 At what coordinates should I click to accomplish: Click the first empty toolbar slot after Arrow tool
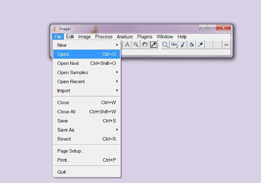tap(209, 45)
